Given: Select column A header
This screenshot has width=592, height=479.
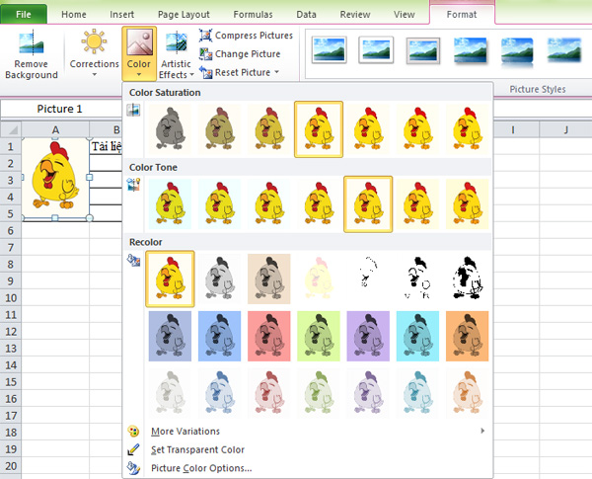Looking at the screenshot, I should tap(55, 130).
